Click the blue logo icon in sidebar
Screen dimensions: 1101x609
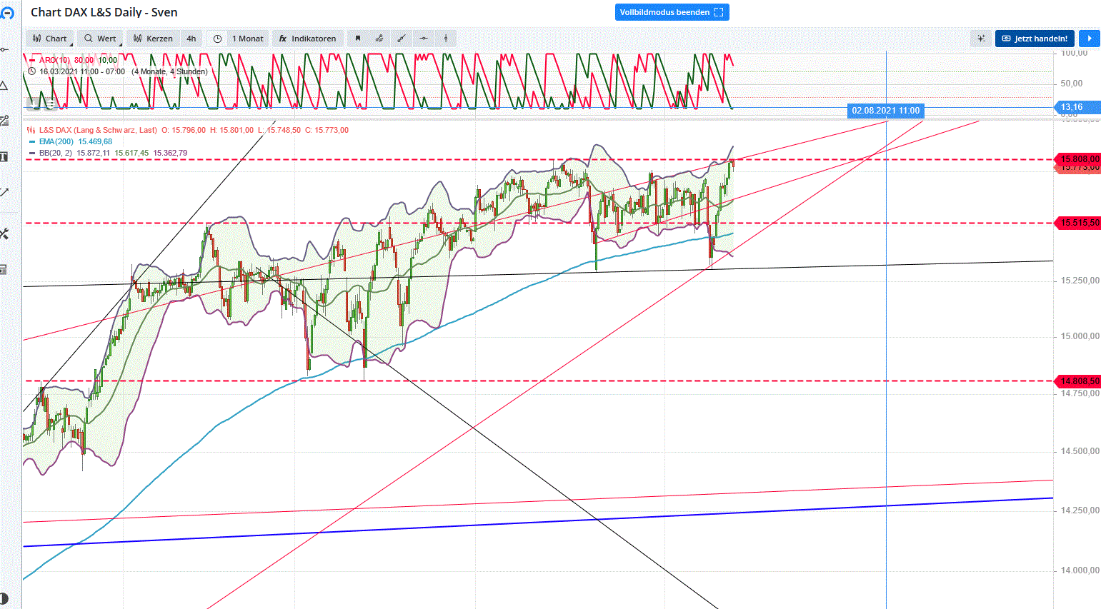coord(7,13)
